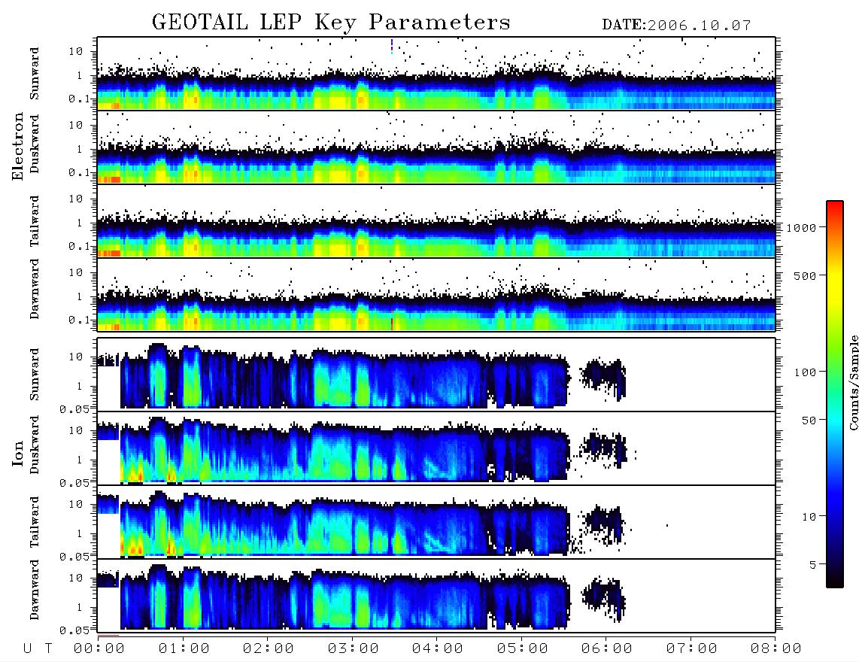The image size is (859, 662).
Task: Click the 100 colorbar tick label
Action: [x=806, y=372]
